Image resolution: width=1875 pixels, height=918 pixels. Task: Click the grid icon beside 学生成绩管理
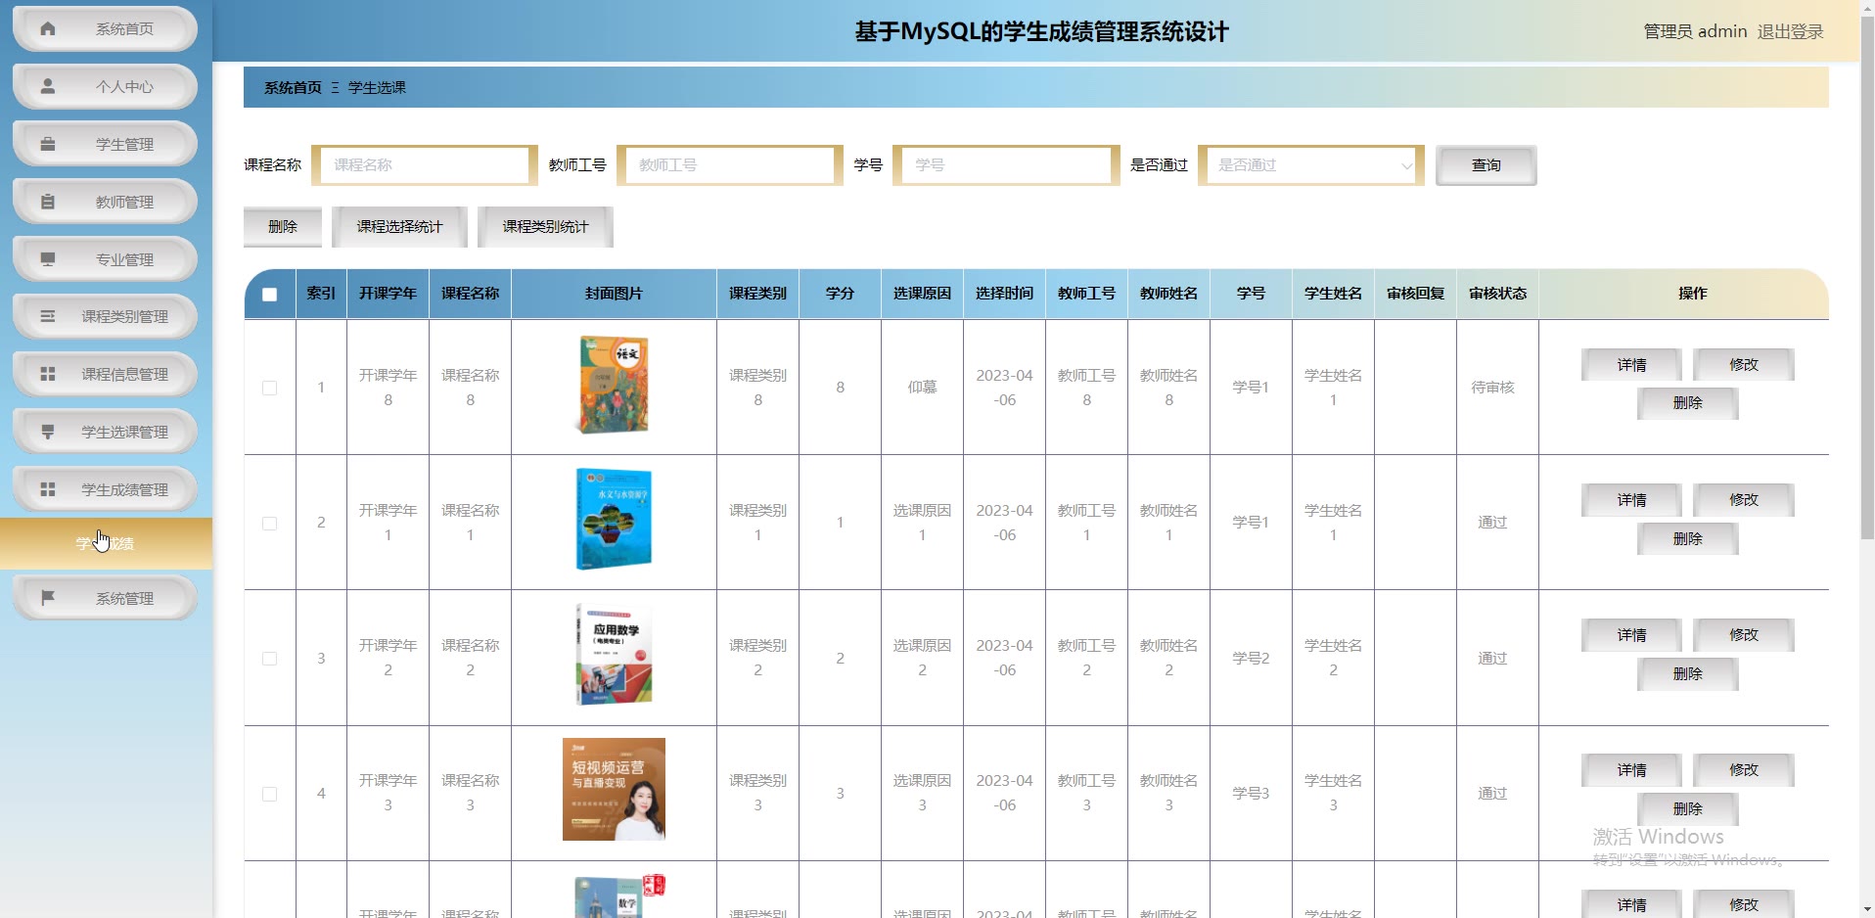(x=47, y=489)
